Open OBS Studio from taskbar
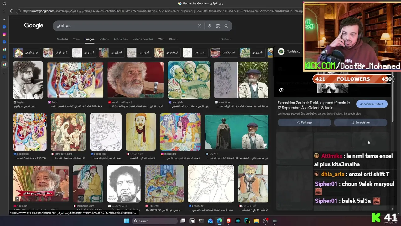The height and width of the screenshot is (226, 401). [x=265, y=221]
